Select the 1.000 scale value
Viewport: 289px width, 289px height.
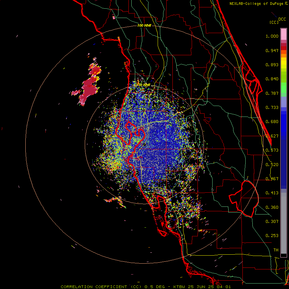[272, 36]
